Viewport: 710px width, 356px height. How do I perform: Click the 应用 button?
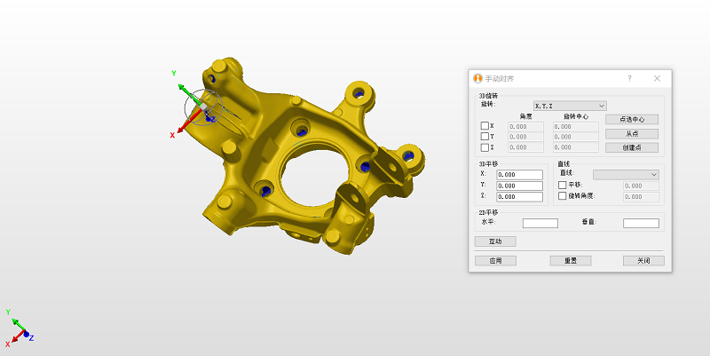click(x=494, y=261)
